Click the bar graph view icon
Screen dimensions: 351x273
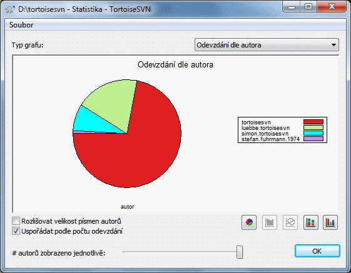[270, 222]
